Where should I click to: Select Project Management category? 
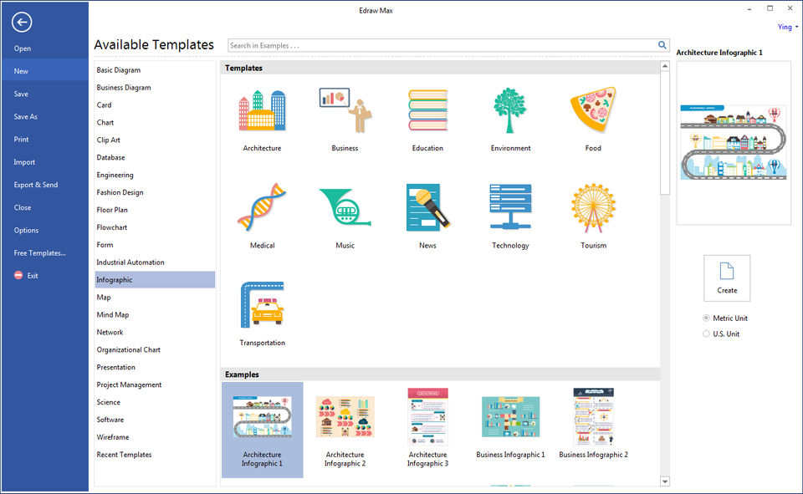point(129,385)
